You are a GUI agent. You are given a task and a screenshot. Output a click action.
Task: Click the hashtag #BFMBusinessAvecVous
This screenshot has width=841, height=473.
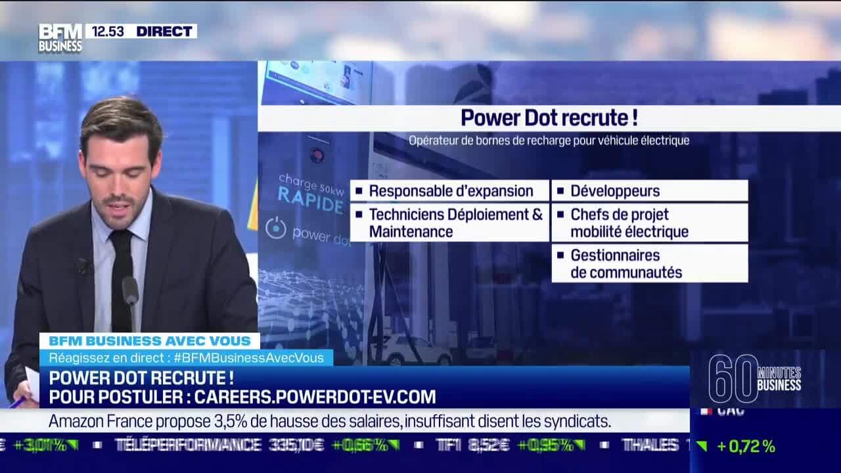coord(251,359)
